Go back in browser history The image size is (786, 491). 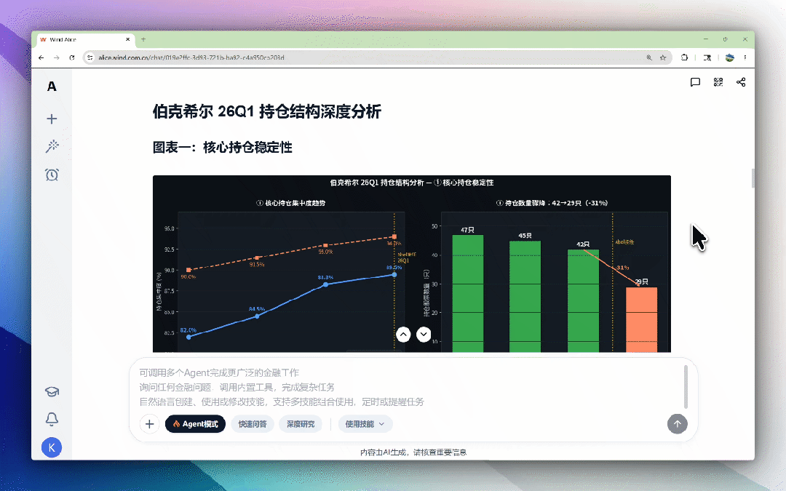(x=41, y=57)
